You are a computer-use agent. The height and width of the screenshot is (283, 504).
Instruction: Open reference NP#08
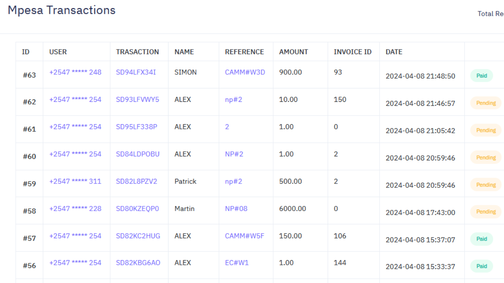236,208
